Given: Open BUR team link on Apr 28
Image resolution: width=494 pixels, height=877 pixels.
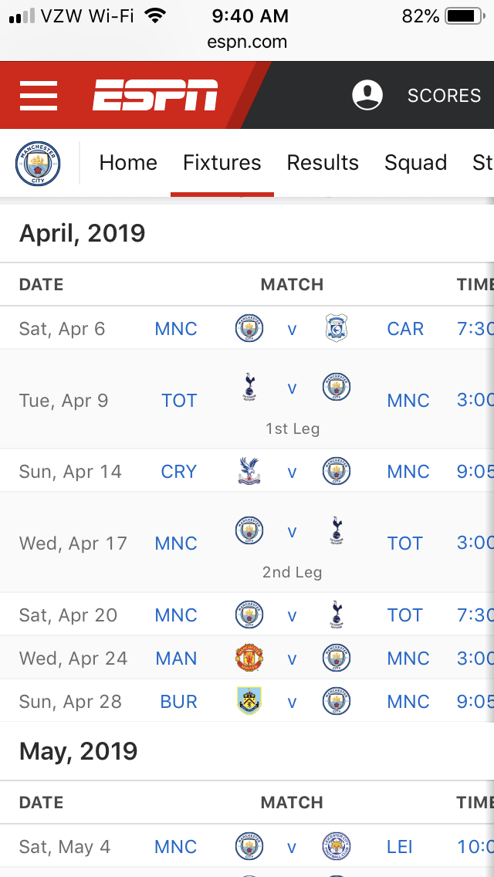Looking at the screenshot, I should (x=178, y=702).
